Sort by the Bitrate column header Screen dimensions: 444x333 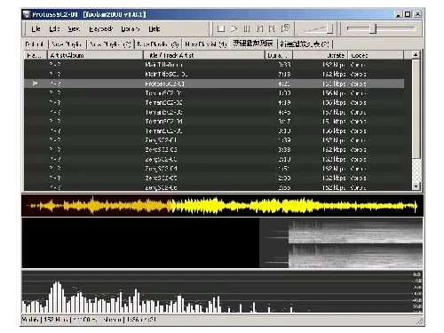321,55
